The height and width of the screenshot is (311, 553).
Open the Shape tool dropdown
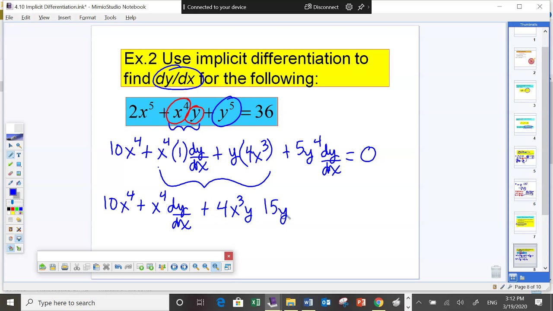pos(19,164)
